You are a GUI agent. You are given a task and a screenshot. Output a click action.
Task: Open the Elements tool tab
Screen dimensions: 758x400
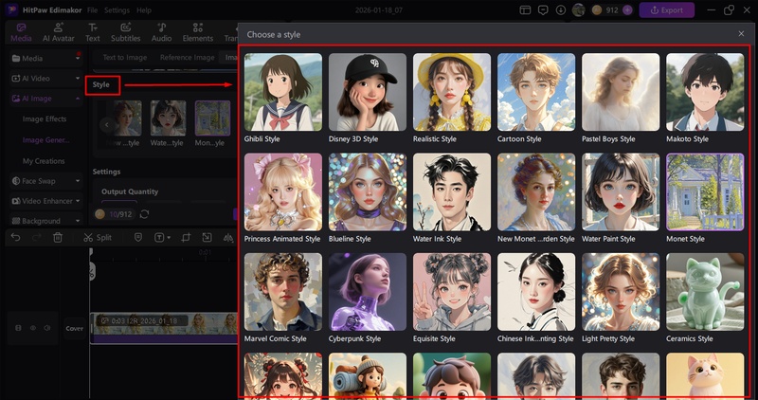click(198, 32)
